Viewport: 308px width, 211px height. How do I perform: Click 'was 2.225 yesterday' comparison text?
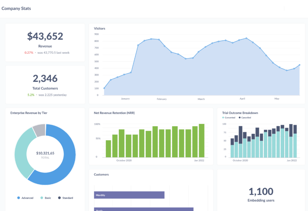[x=53, y=95]
